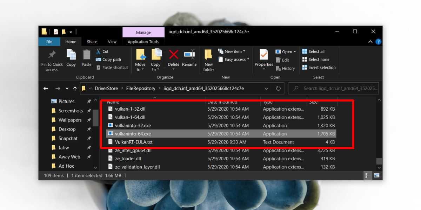Screen dimensions: 421x210
Task: Open the File menu tab
Action: pos(49,42)
